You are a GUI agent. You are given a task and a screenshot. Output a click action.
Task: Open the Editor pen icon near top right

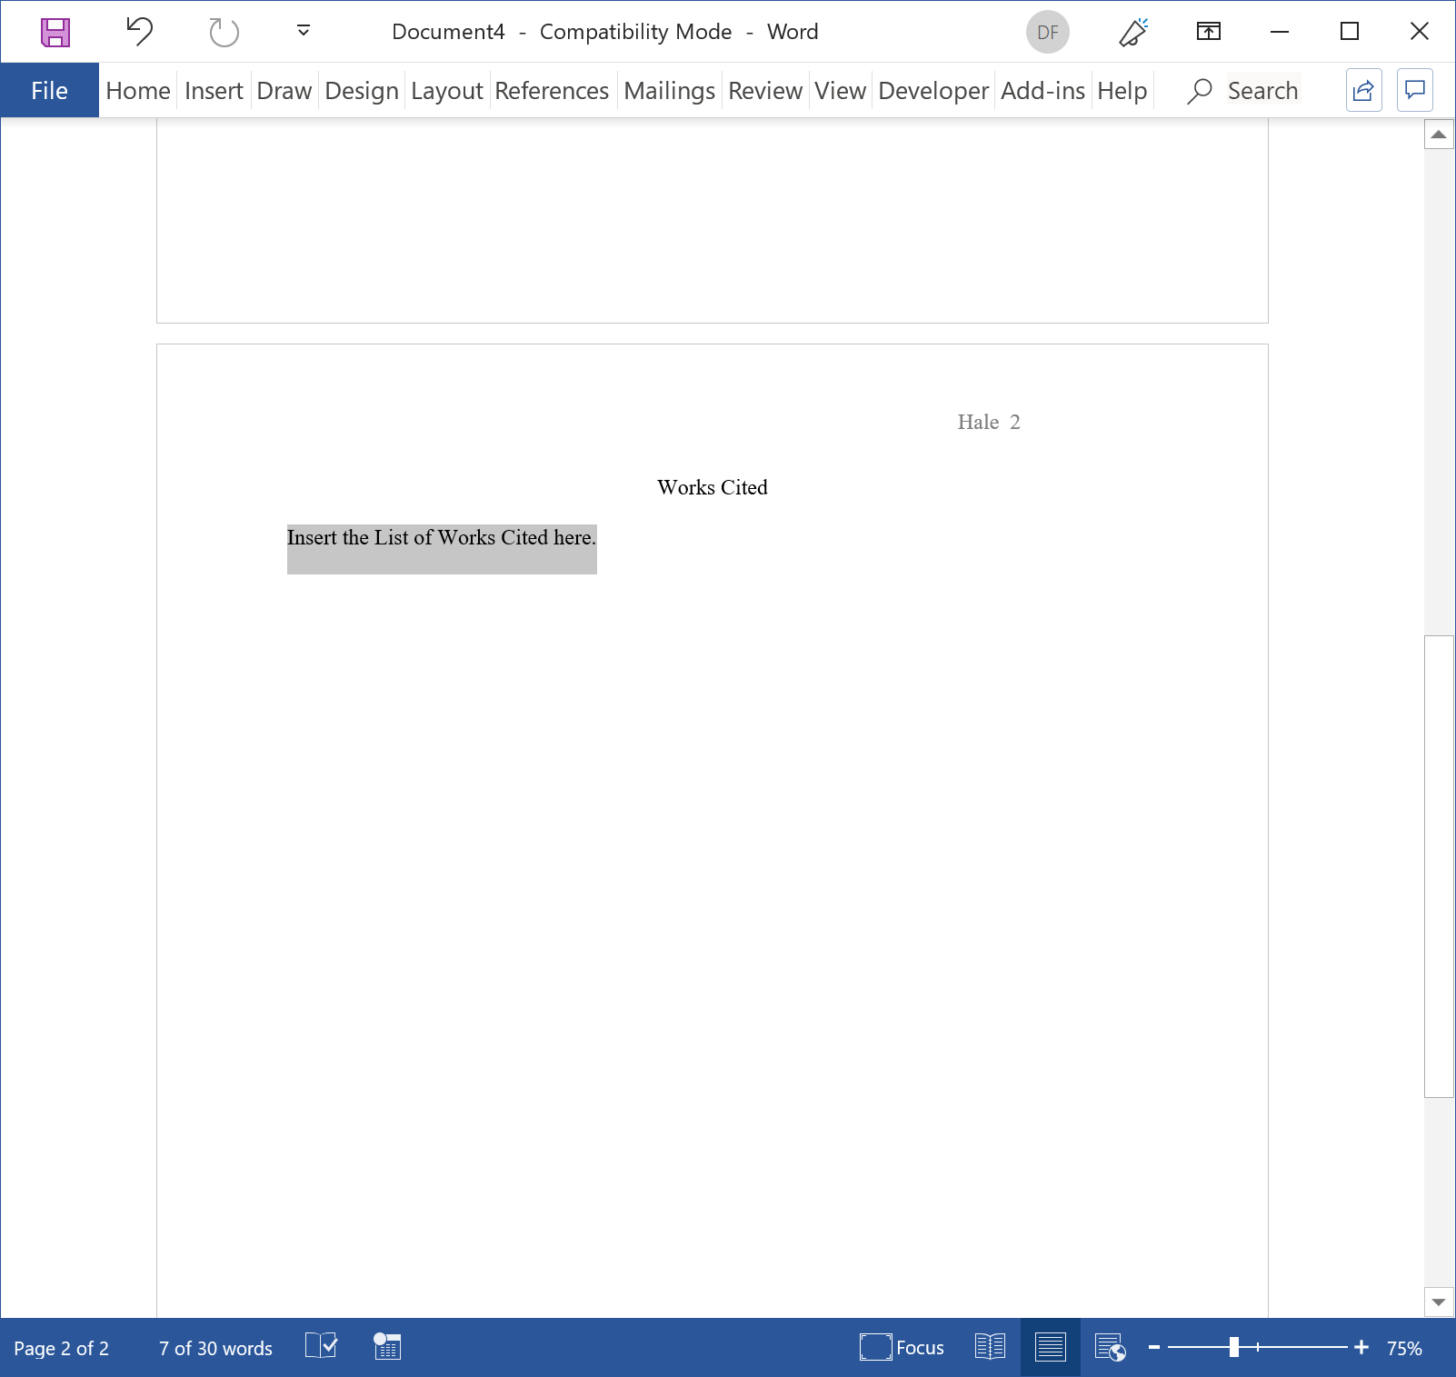coord(1131,32)
